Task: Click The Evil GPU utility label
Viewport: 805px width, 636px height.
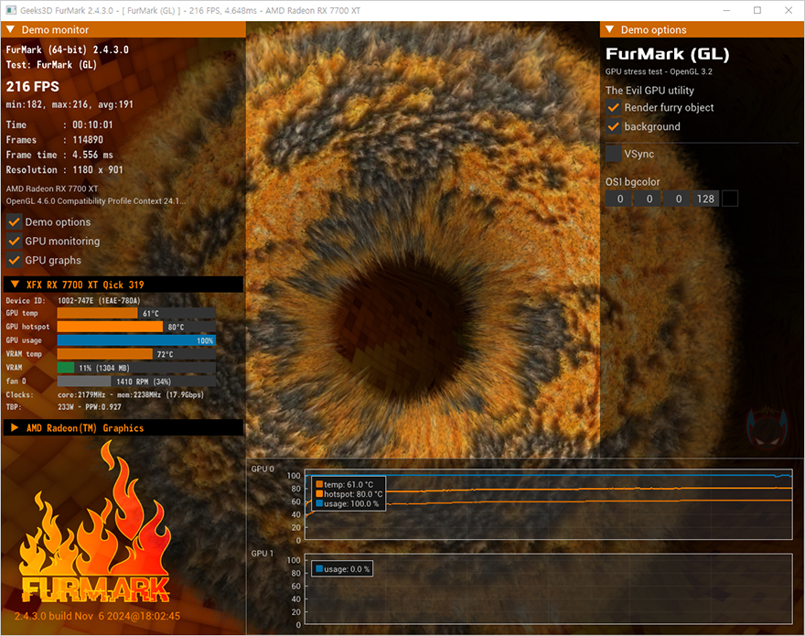Action: pos(649,91)
